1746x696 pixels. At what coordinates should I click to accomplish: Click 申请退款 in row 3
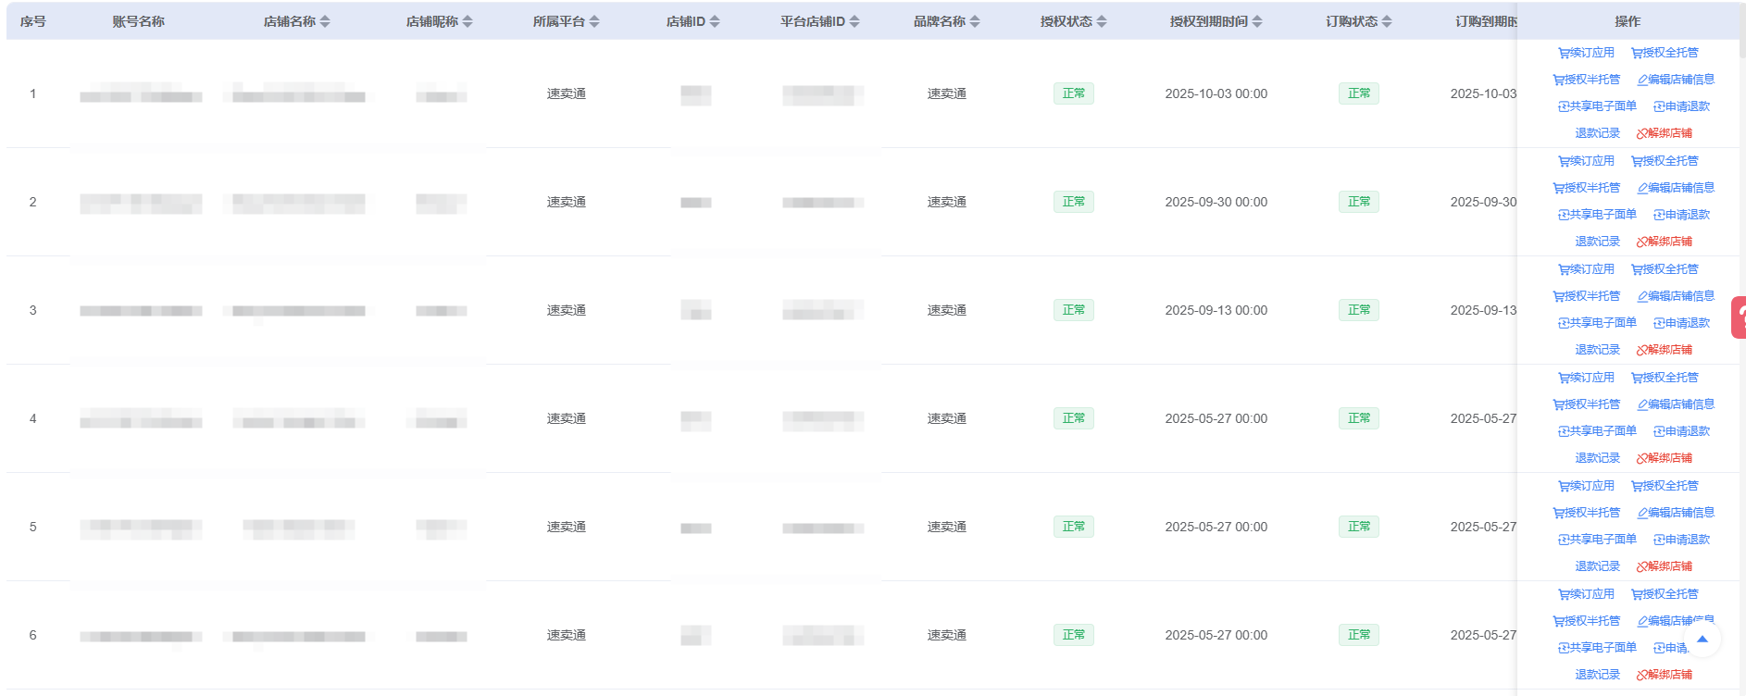click(x=1681, y=323)
